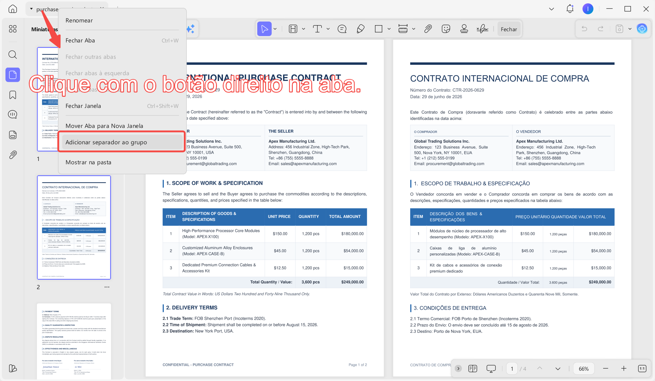Expand text tool options arrow
Viewport: 655px width, 381px height.
click(x=328, y=29)
